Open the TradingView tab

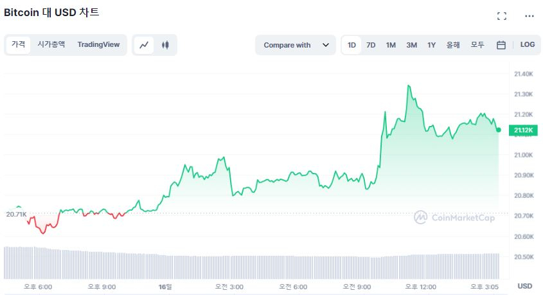tap(98, 44)
